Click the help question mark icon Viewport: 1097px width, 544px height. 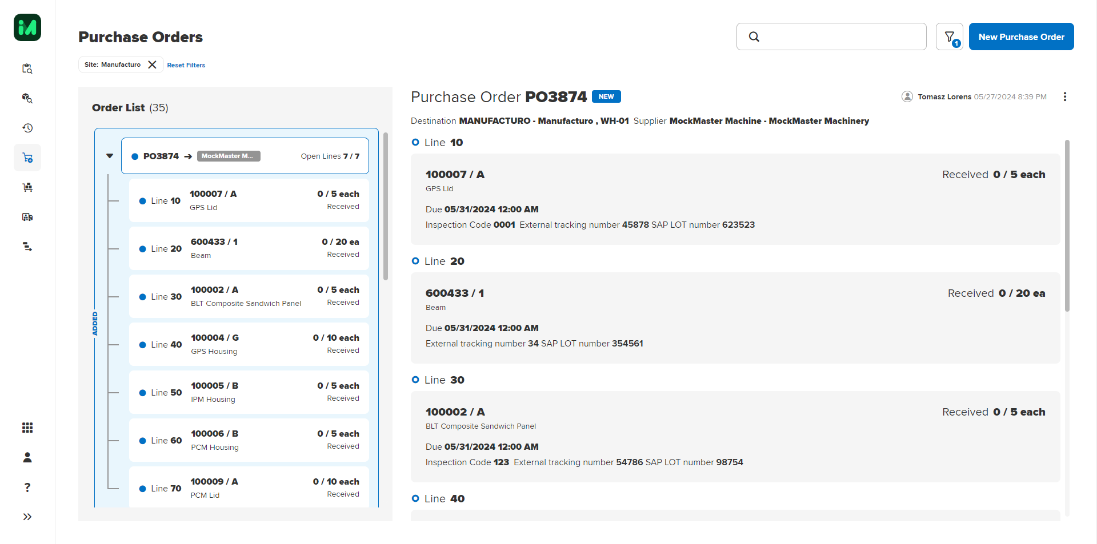tap(27, 487)
